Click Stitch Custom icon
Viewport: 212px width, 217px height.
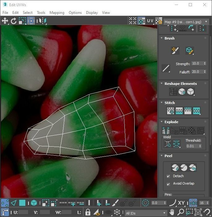coord(197,111)
